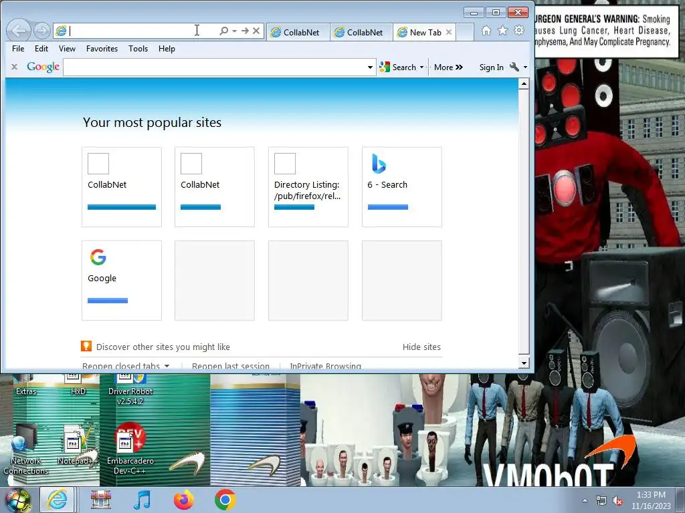Image resolution: width=685 pixels, height=513 pixels.
Task: Click Sign In on the Google Toolbar
Action: coord(491,67)
